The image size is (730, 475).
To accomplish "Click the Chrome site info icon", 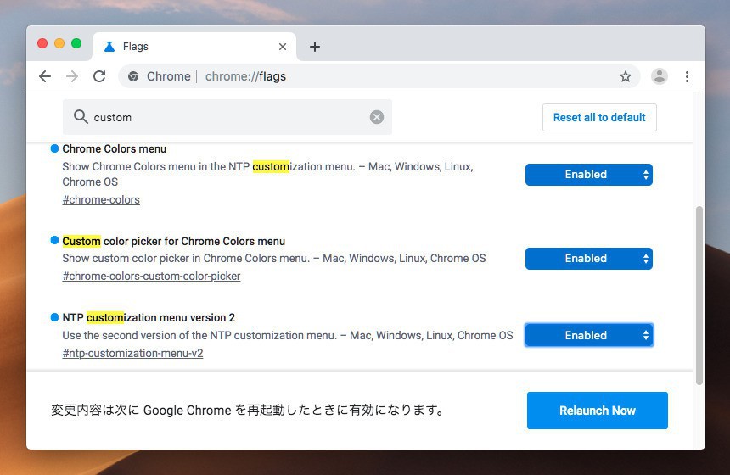I will 133,76.
